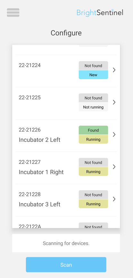This screenshot has height=278, width=133.
Task: Open the hamburger menu
Action: [13, 13]
